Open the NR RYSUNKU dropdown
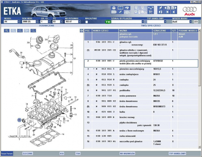The image size is (202, 157). [x=79, y=22]
